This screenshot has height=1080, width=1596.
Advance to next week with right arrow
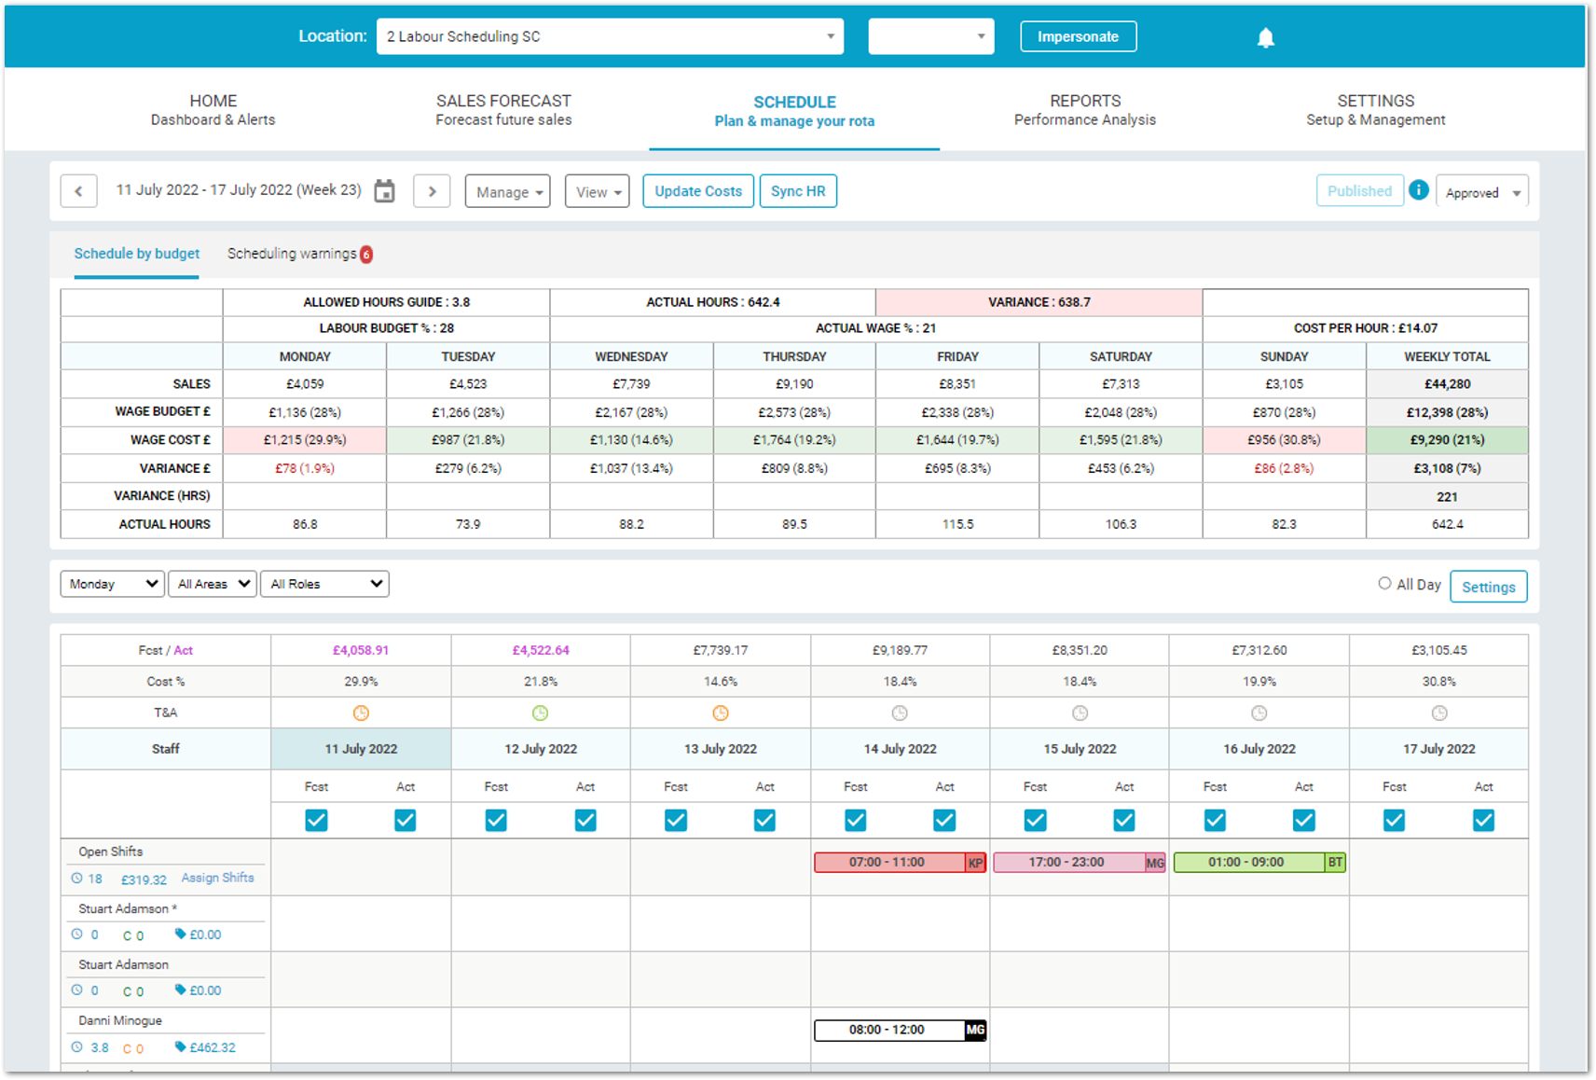coord(432,191)
